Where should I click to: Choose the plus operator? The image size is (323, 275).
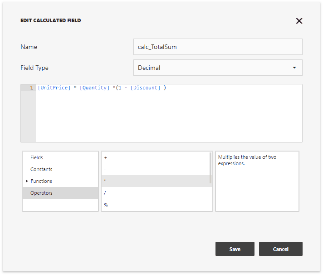tap(106, 157)
